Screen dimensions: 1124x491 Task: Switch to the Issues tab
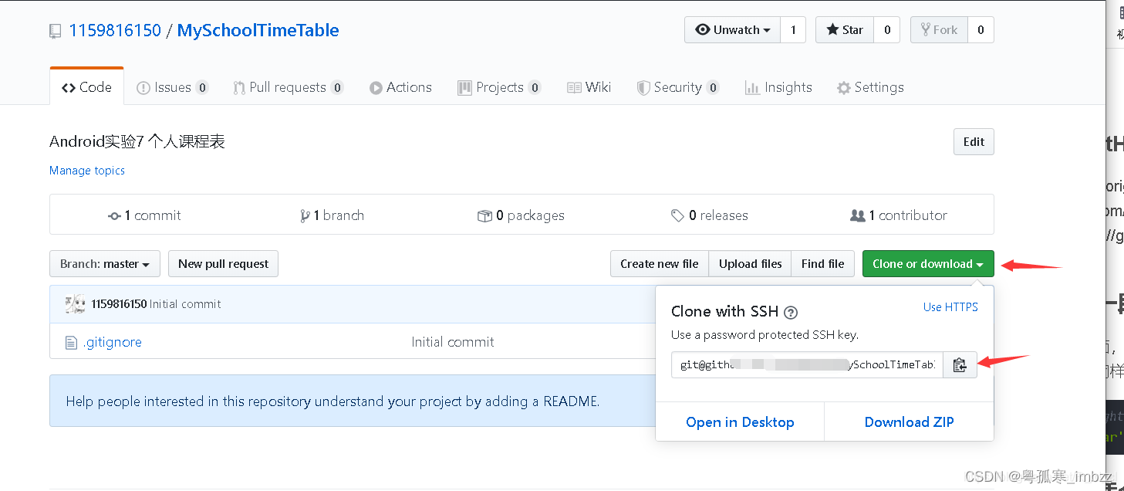172,87
